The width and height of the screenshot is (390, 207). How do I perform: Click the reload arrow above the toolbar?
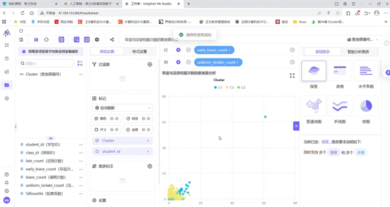(21, 31)
